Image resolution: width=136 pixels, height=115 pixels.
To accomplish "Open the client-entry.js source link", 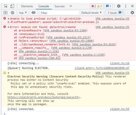I will (102, 68).
